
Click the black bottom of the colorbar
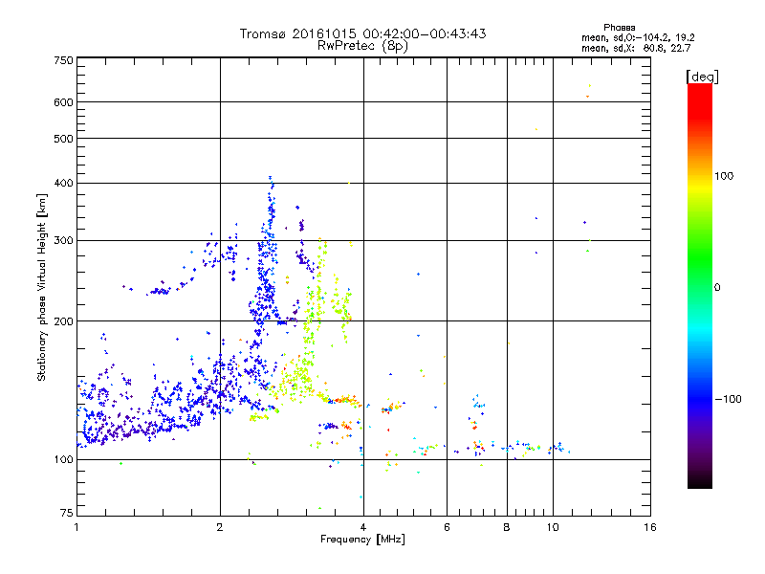pos(700,483)
